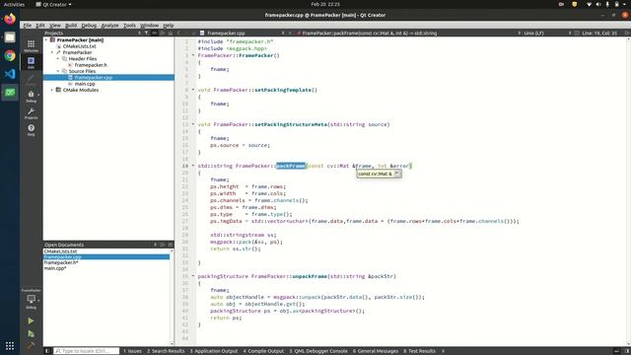
Task: Select framepacker.h* in Open Documents
Action: click(61, 262)
